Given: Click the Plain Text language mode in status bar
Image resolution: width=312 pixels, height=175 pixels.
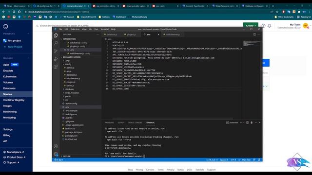Looking at the screenshot, I should (246, 160).
